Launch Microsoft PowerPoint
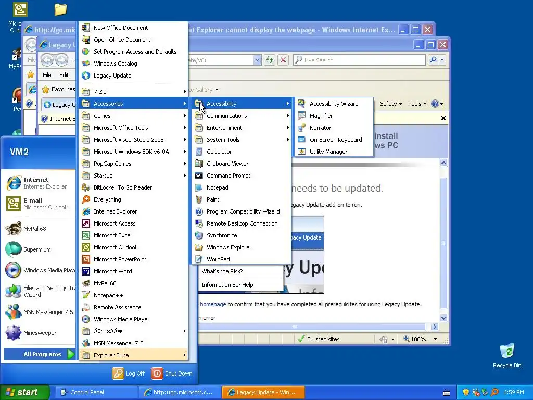 tap(134, 259)
